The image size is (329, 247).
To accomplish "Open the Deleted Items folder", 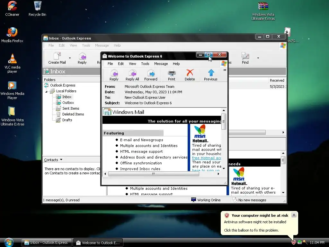I will point(73,114).
